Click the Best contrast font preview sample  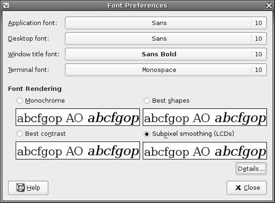click(78, 151)
